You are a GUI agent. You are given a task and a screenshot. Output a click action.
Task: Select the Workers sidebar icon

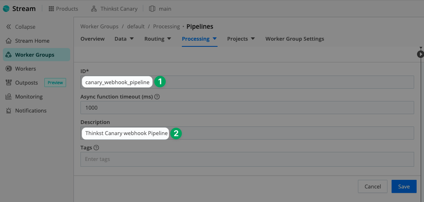click(8, 69)
